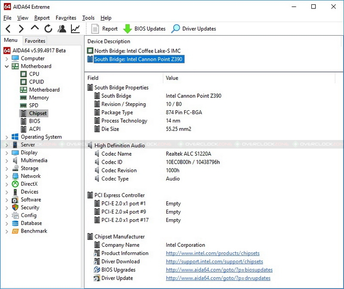Open the intel.com/products/chipsets link
This screenshot has height=289, width=344.
tap(212, 253)
